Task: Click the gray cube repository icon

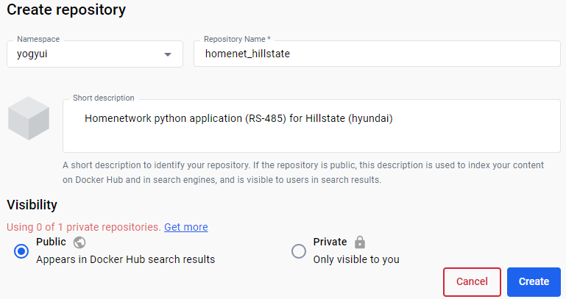Action: pyautogui.click(x=29, y=118)
